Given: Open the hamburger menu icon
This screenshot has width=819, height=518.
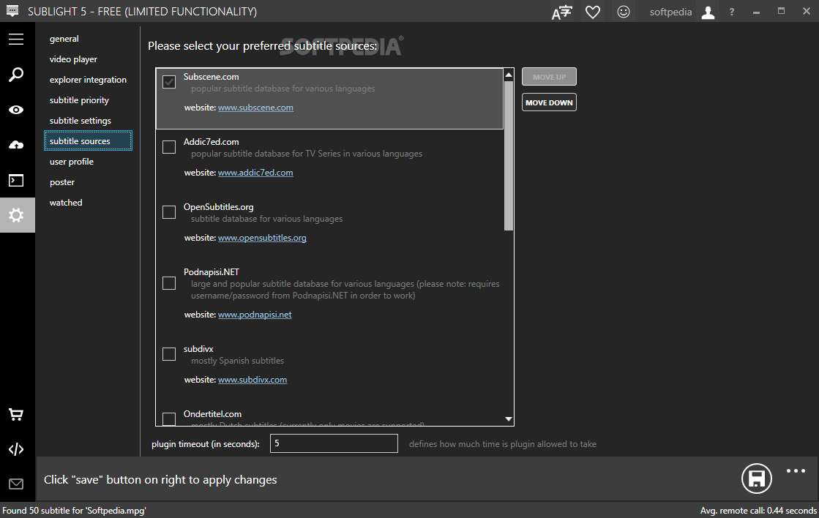Looking at the screenshot, I should pos(16,40).
